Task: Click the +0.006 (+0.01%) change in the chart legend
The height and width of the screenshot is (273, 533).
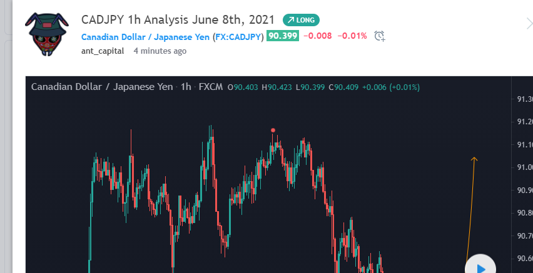Action: tap(391, 87)
